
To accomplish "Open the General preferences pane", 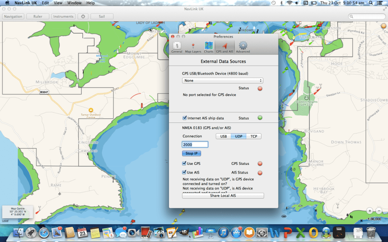I will [177, 47].
